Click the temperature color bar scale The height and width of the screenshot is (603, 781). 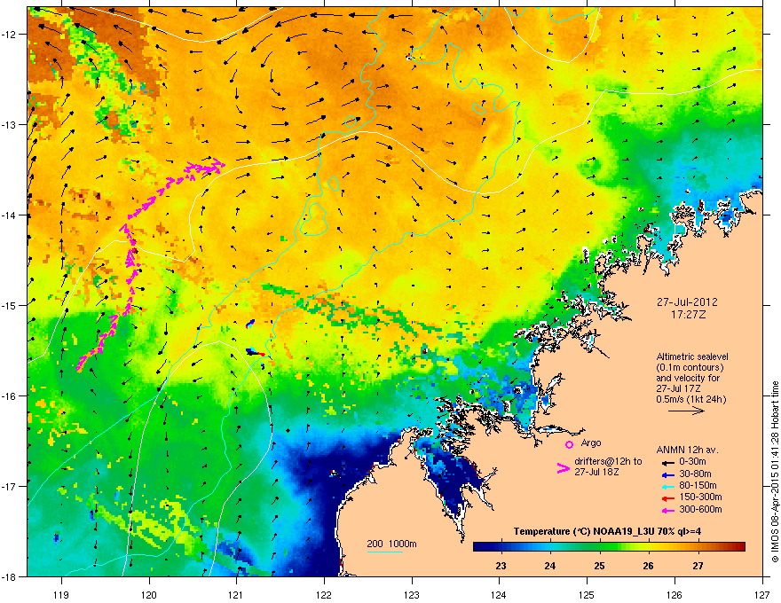click(609, 546)
